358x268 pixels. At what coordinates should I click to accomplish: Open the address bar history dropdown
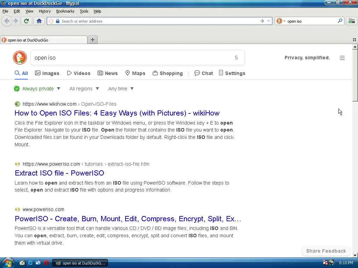(269, 21)
